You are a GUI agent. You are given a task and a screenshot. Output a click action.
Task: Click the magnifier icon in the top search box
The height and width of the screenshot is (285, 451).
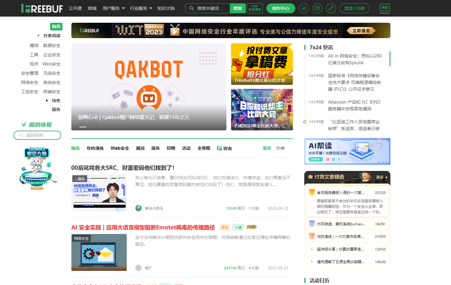click(x=191, y=8)
